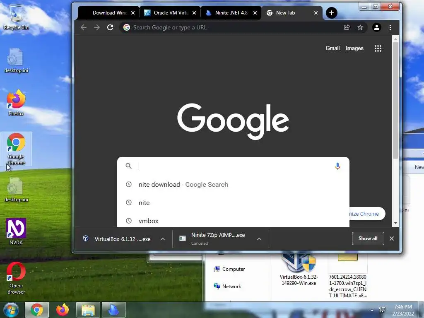Reload the page with the refresh icon
The height and width of the screenshot is (318, 424).
pyautogui.click(x=110, y=27)
